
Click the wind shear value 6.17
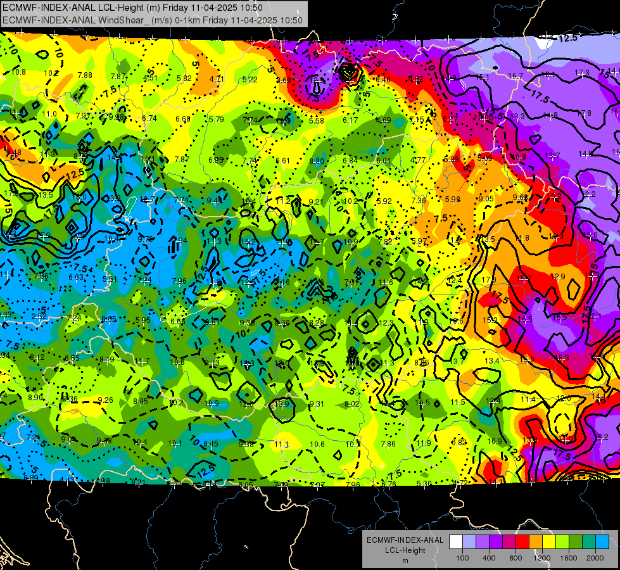350,120
